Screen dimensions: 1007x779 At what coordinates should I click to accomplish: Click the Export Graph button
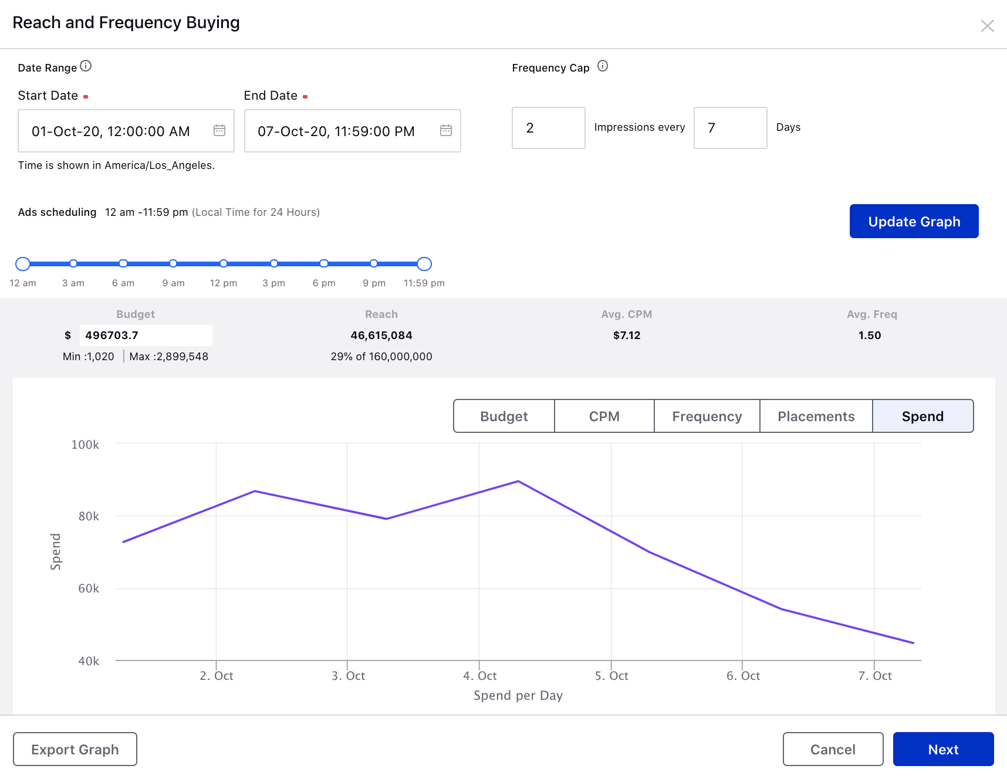click(x=75, y=749)
